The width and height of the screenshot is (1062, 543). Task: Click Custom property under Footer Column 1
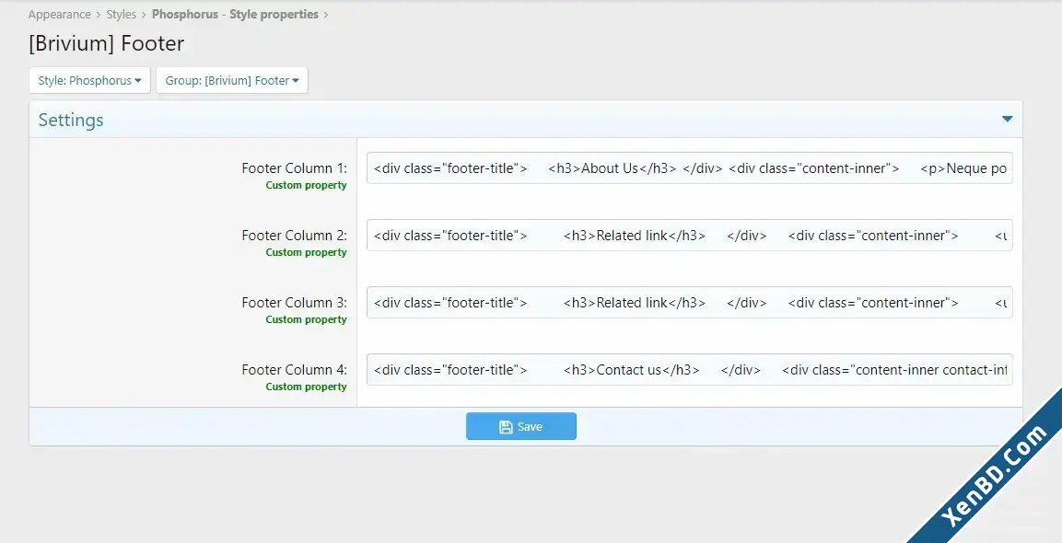coord(306,185)
